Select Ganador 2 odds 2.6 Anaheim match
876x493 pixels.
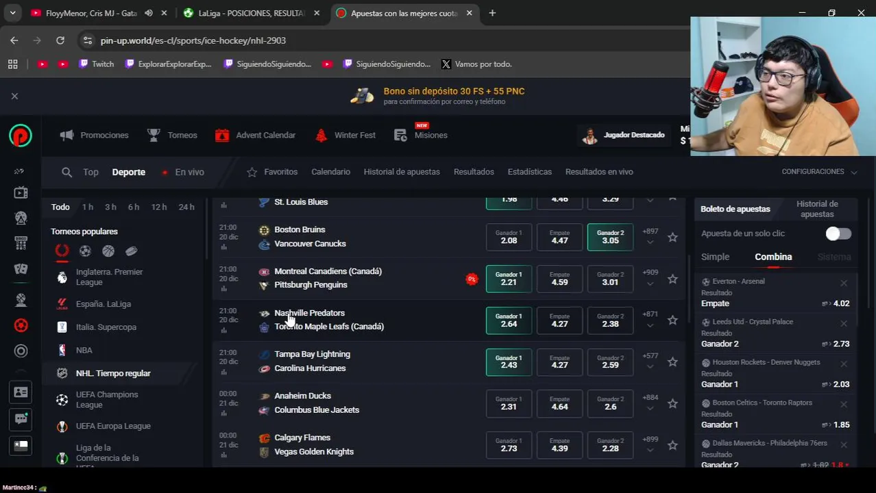(610, 403)
